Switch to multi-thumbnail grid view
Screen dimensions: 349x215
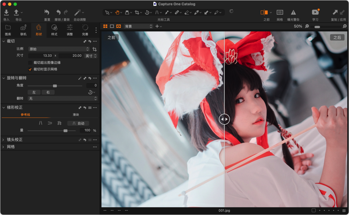[105, 26]
